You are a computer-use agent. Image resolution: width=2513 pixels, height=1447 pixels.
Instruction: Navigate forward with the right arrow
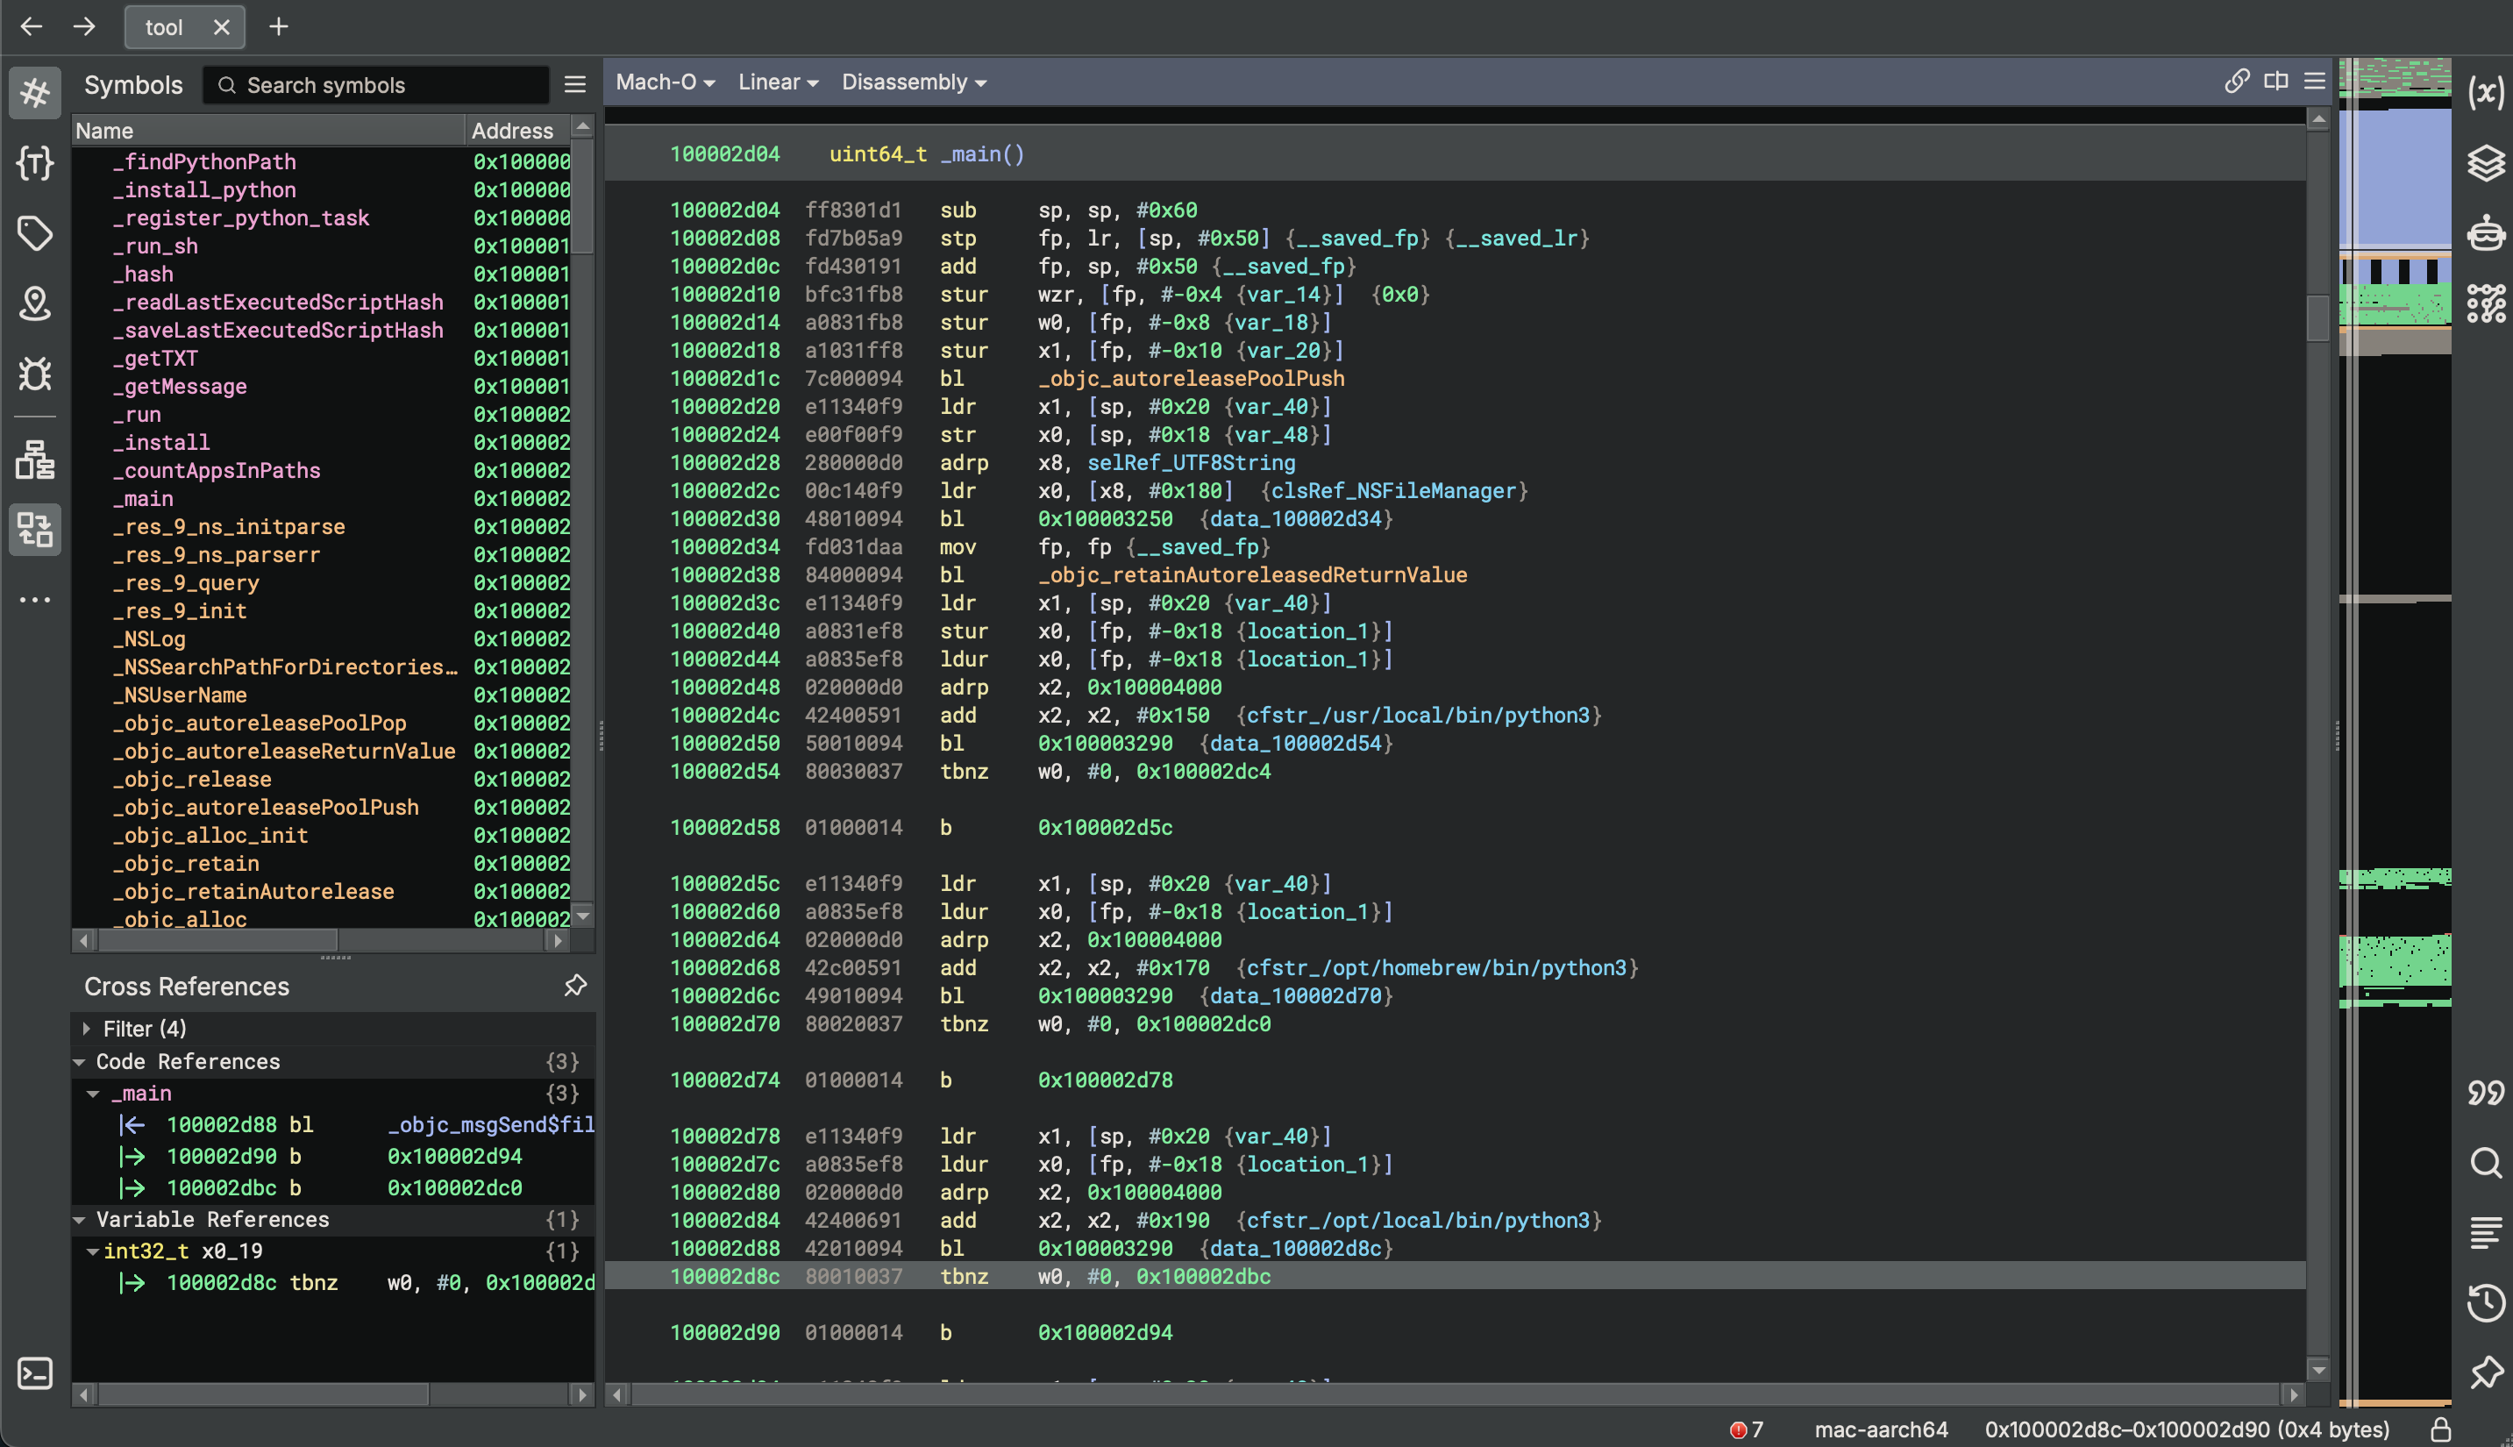click(x=84, y=27)
